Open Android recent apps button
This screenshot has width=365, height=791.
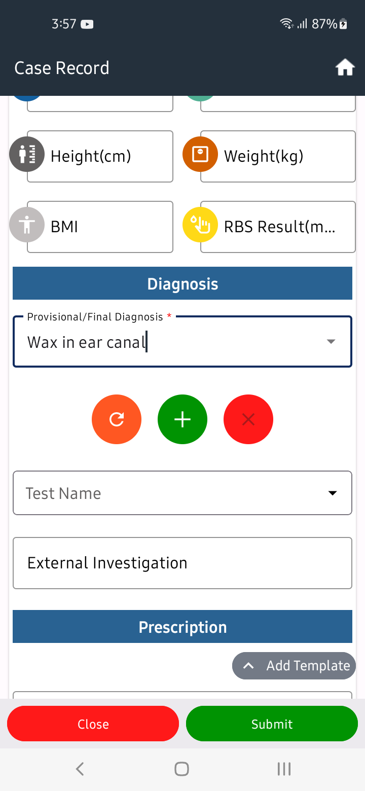(x=284, y=769)
